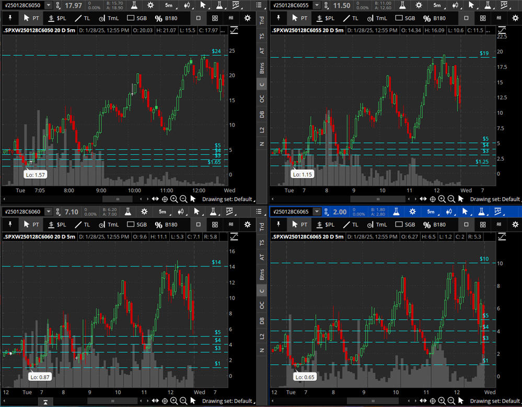Click scroll-left arrow under 6050 chart
Image resolution: width=522 pixels, height=407 pixels.
4,199
